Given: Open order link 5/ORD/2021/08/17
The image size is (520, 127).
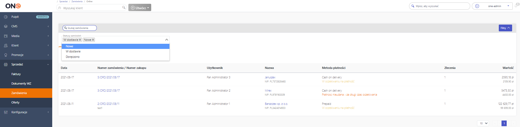Looking at the screenshot, I should coord(109,77).
